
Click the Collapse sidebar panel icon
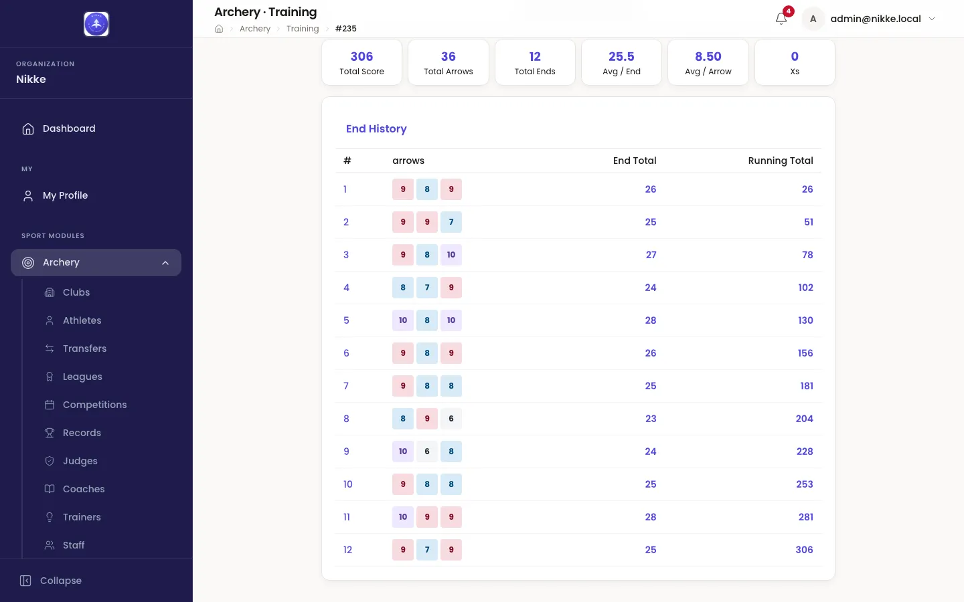(x=25, y=581)
